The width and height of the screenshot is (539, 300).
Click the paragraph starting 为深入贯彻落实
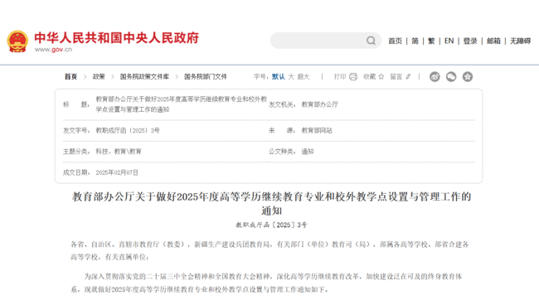pos(266,283)
